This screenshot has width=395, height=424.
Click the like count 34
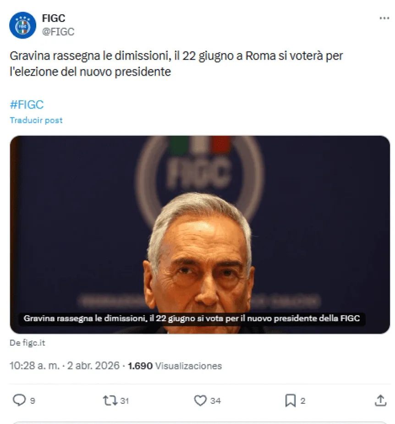pos(215,401)
